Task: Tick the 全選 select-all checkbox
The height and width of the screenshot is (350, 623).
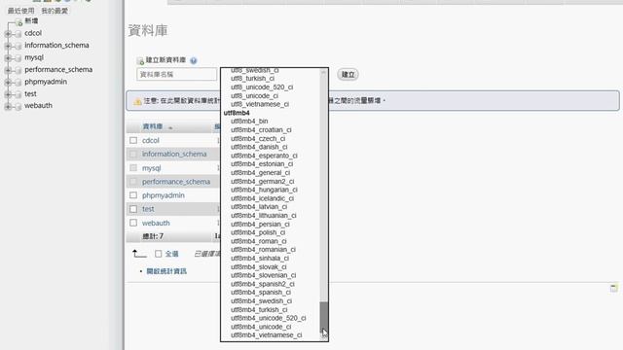Action: pyautogui.click(x=158, y=254)
